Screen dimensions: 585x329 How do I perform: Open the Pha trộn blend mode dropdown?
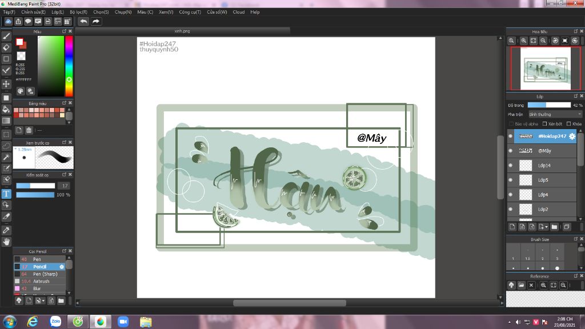[x=555, y=114]
